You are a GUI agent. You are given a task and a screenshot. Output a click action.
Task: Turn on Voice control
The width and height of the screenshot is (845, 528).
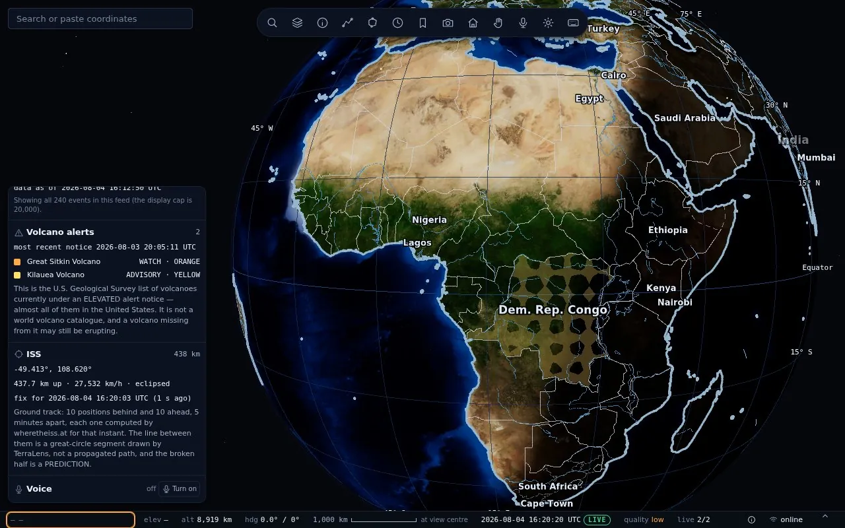[180, 489]
